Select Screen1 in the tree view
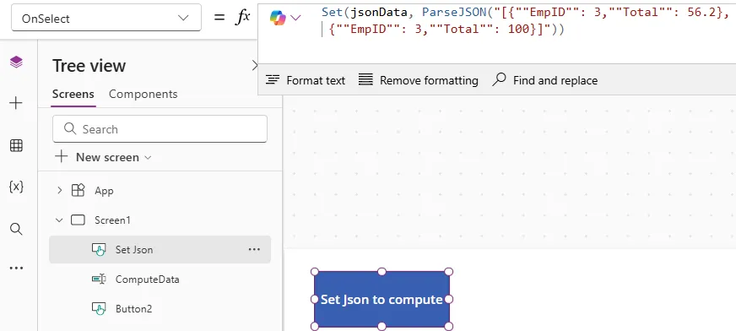 pyautogui.click(x=112, y=220)
